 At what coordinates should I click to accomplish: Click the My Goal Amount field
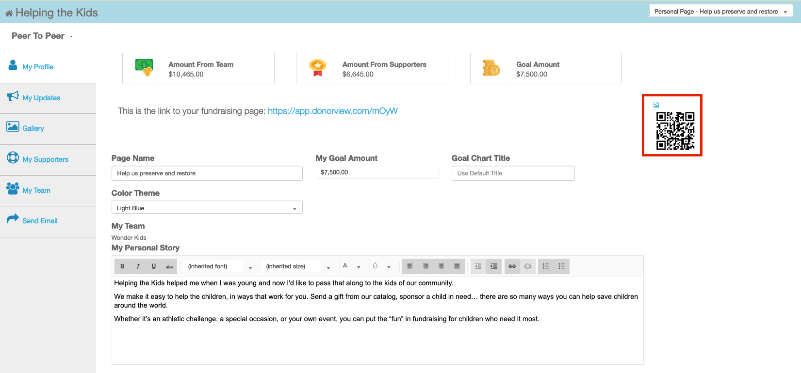click(x=377, y=172)
